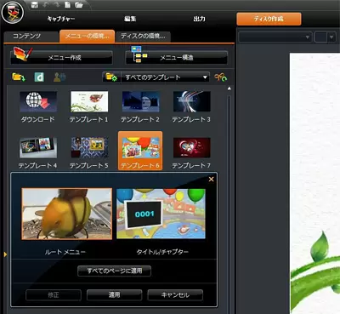Select the ルート メニュー preview image
This screenshot has height=314, width=340.
(67, 214)
